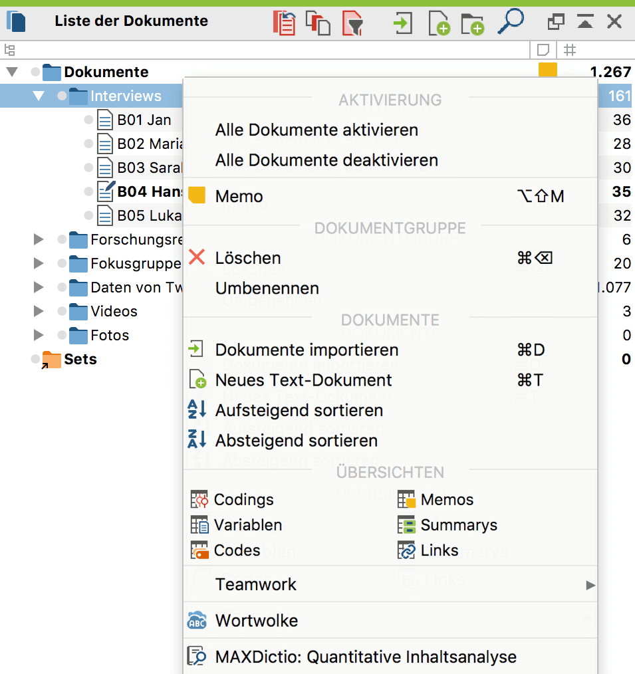Toggle activation circle for B04 document
Screen dimensions: 635x674
[x=88, y=192]
